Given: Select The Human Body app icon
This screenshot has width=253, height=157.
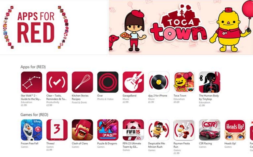Looking at the screenshot, I should 210,82.
